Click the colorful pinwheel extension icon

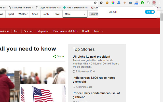[113, 3]
